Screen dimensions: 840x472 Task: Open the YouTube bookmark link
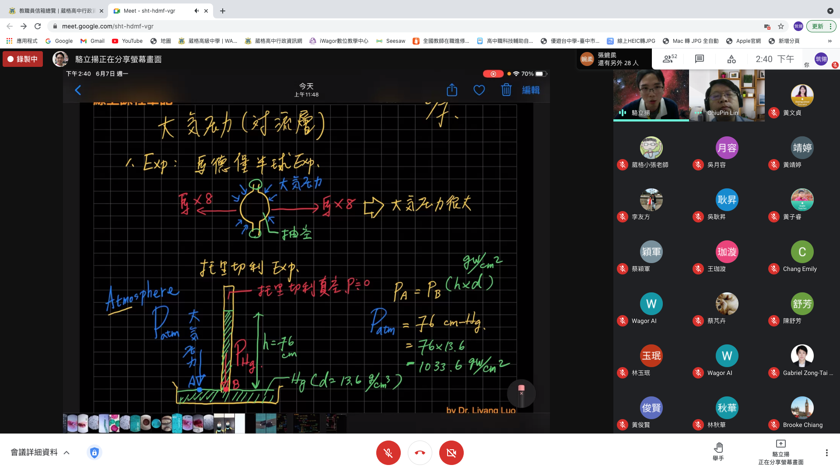(127, 41)
